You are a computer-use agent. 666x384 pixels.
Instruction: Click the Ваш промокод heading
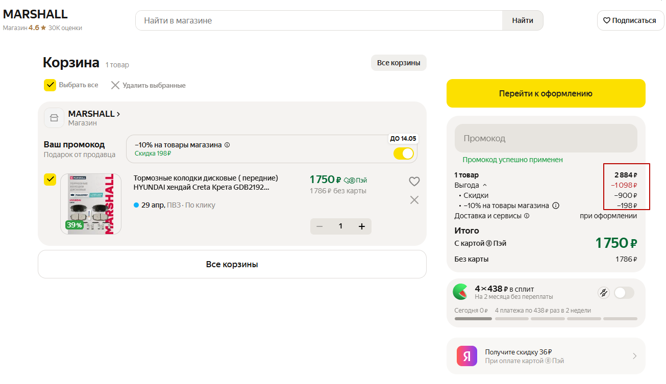[x=74, y=145]
